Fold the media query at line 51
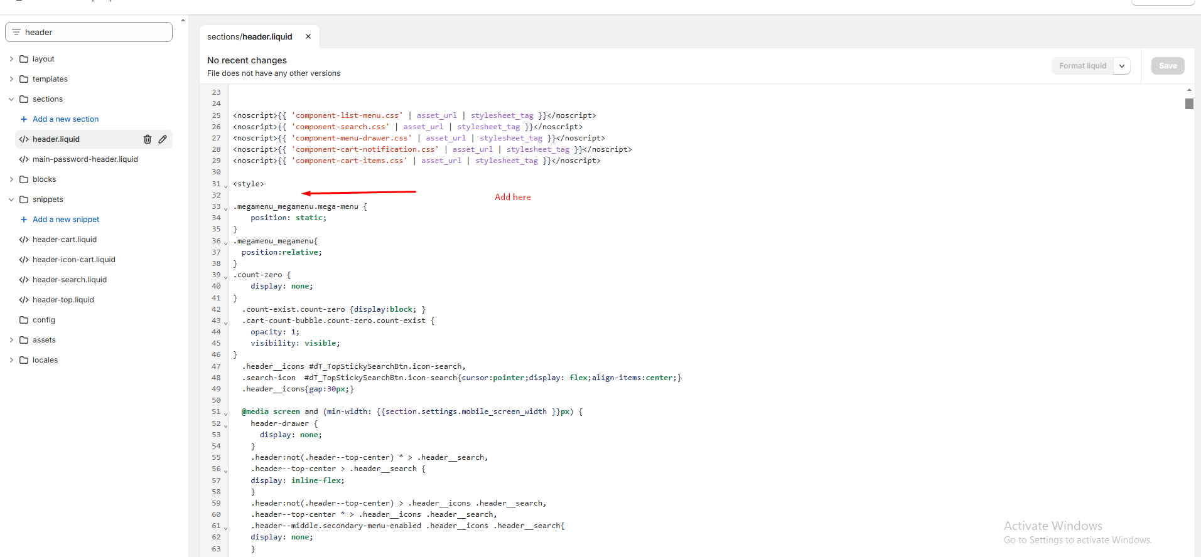Screen dimensions: 1201x557 [226, 413]
